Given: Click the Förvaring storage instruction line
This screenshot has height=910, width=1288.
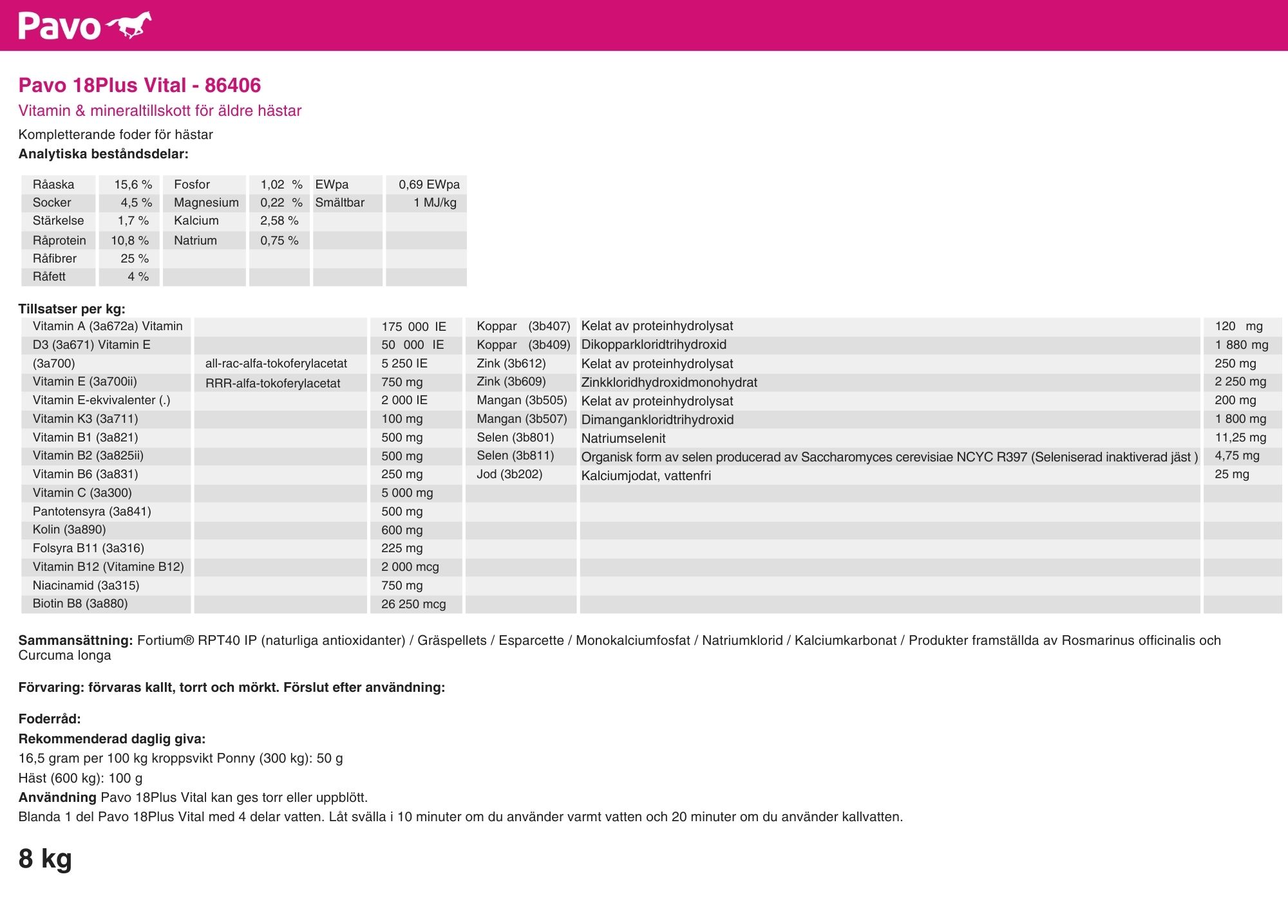Looking at the screenshot, I should tap(231, 687).
